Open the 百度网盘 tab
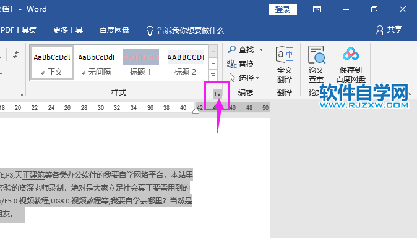 (x=114, y=30)
